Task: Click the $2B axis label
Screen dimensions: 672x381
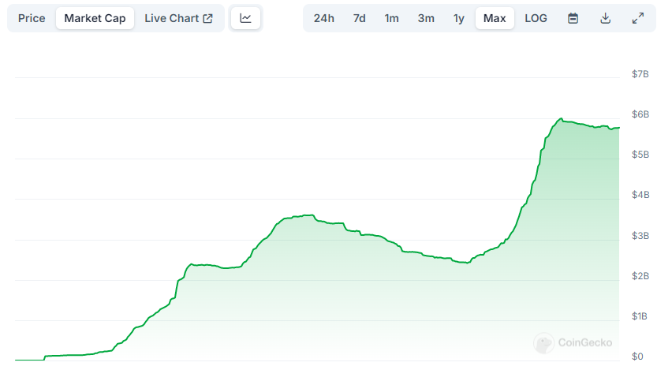Action: [x=640, y=276]
